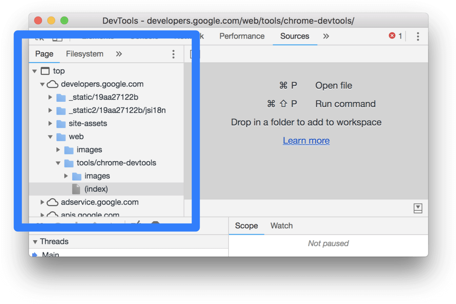Screen dimensions: 456x304
Task: Collapse the web folder
Action: click(50, 137)
